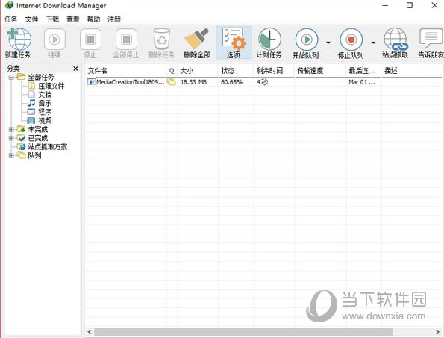Sort by 大小 column header
The height and width of the screenshot is (338, 444).
point(198,70)
